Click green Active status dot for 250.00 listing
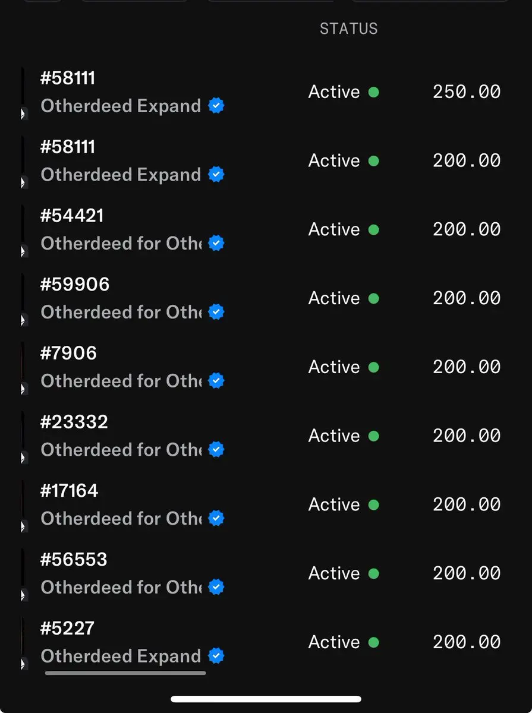The width and height of the screenshot is (532, 713). [373, 92]
